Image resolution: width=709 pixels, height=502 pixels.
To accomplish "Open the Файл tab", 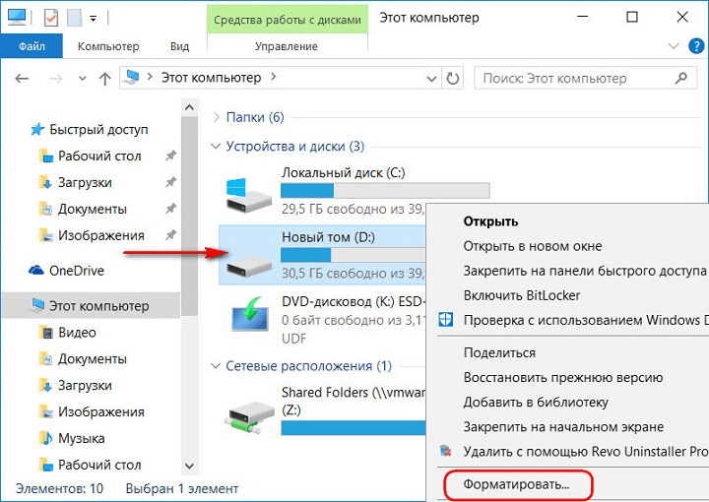I will 32,46.
